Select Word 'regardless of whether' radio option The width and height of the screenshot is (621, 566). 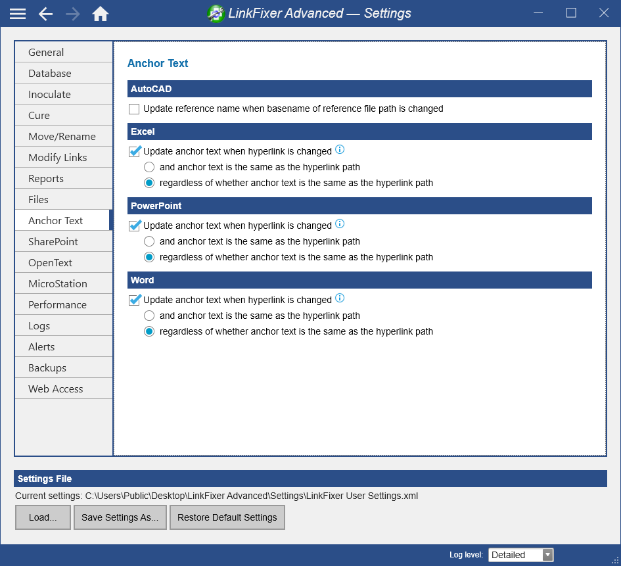149,331
